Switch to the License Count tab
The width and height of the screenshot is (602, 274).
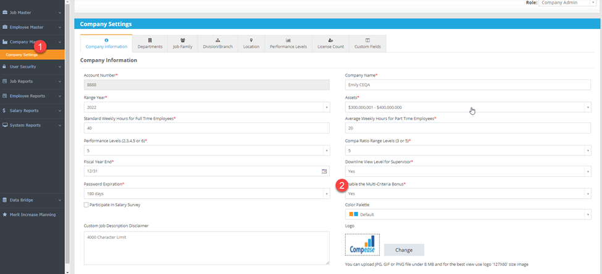330,44
